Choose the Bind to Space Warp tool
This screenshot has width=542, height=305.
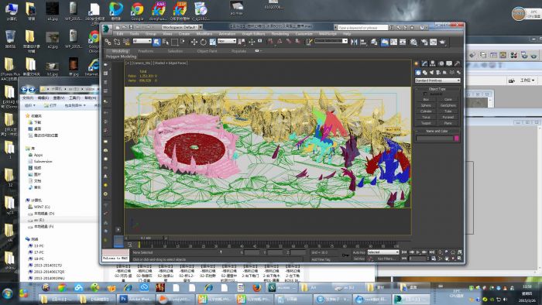click(126, 42)
